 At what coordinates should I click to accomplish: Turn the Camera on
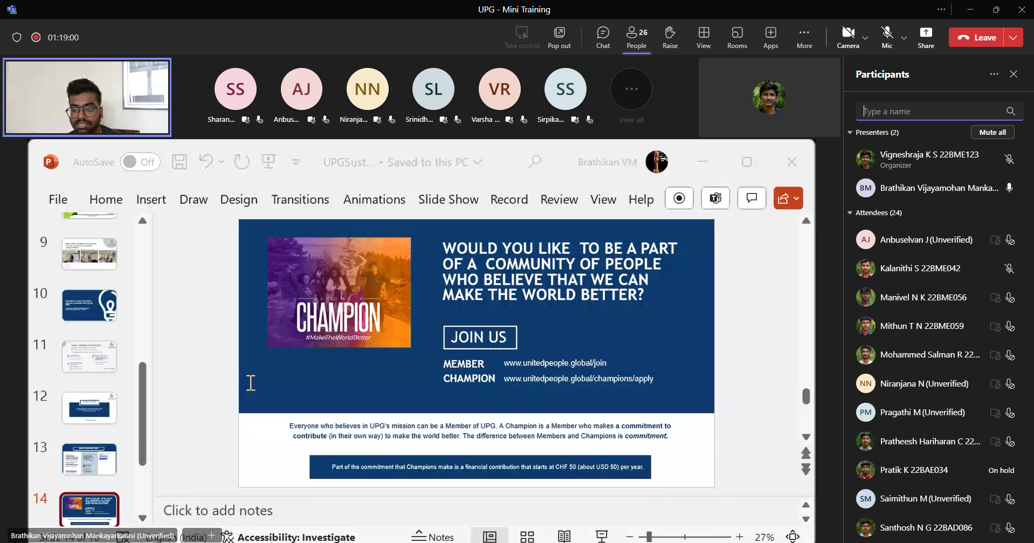[848, 37]
